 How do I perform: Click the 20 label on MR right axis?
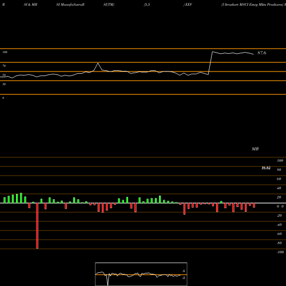279,197
